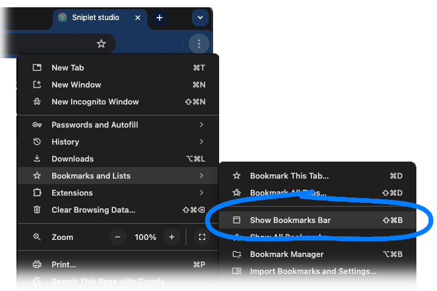The height and width of the screenshot is (291, 437).
Task: Select Bookmark This Tab option
Action: tap(290, 176)
